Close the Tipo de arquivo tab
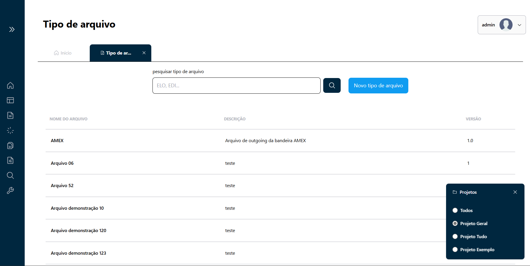This screenshot has width=530, height=266. coord(144,53)
